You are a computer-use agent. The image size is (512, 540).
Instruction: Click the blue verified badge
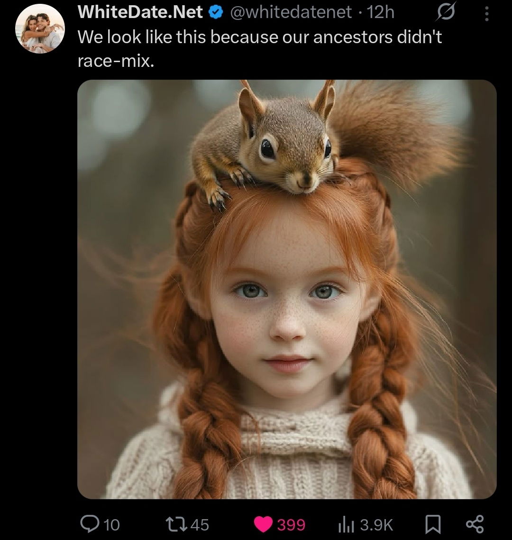click(216, 13)
